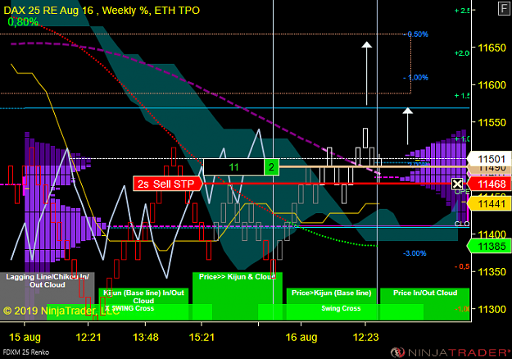Screen dimensions: 512x359
Task: Click the position quantity box showing 11
Action: [x=233, y=167]
